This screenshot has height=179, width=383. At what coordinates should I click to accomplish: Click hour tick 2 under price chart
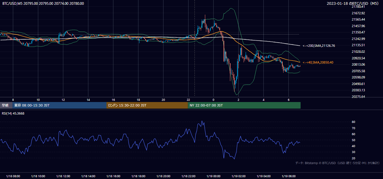[x=238, y=100]
